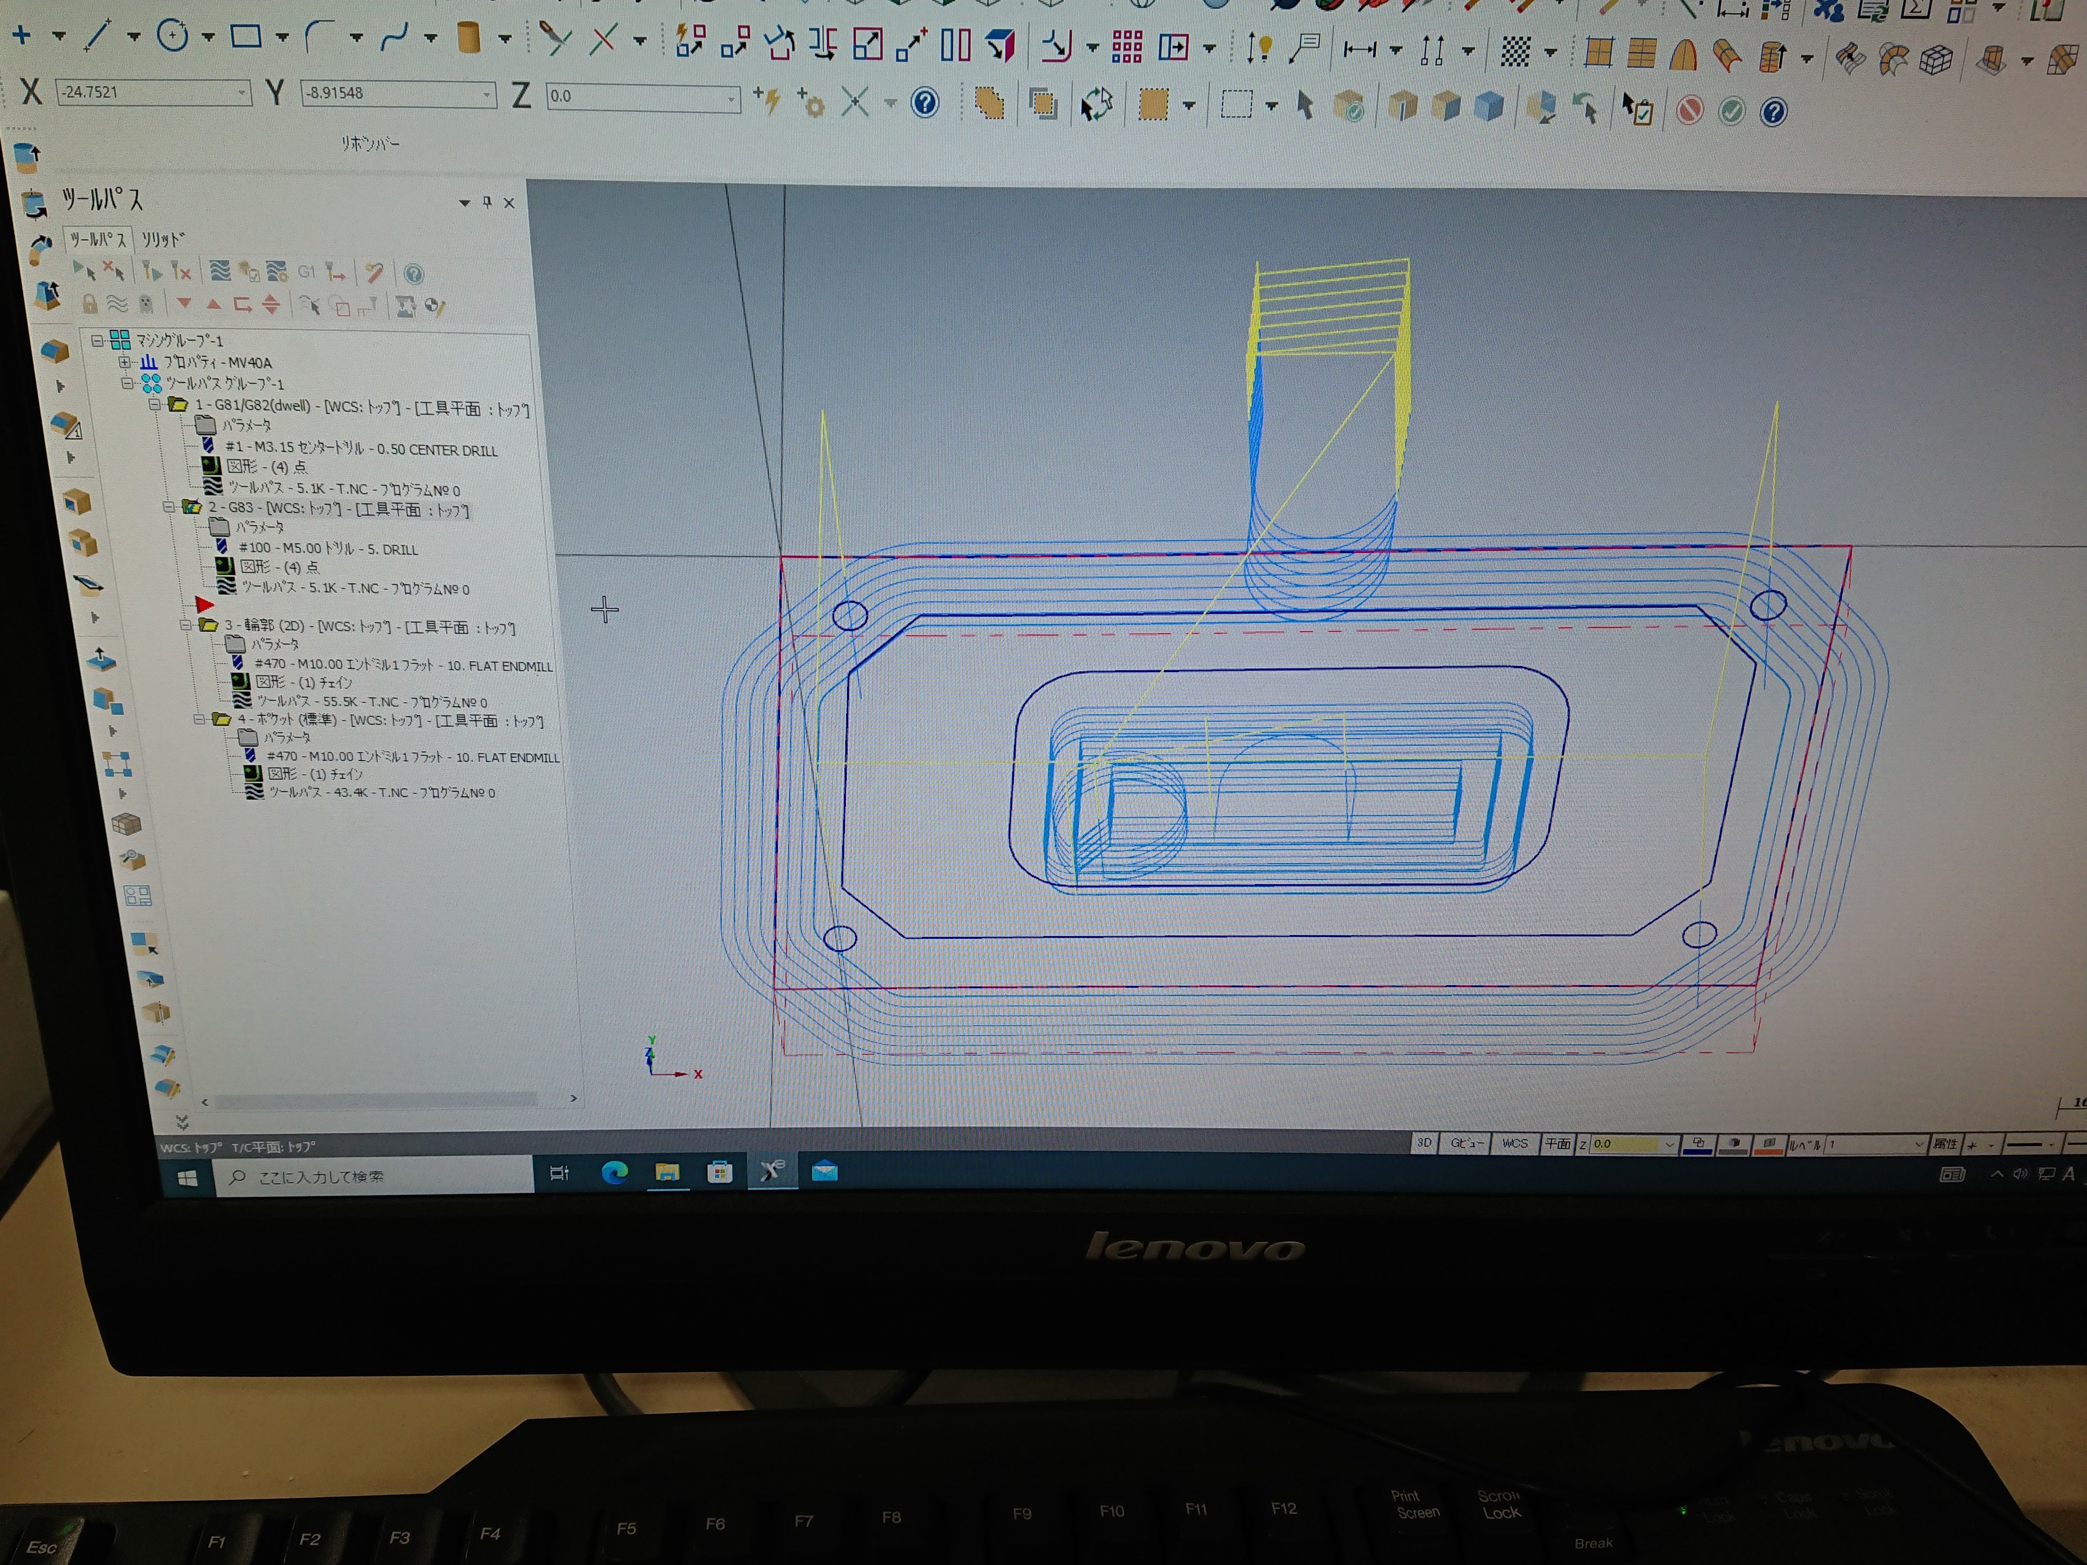
Task: Click the green checkmark OK icon
Action: (1731, 112)
